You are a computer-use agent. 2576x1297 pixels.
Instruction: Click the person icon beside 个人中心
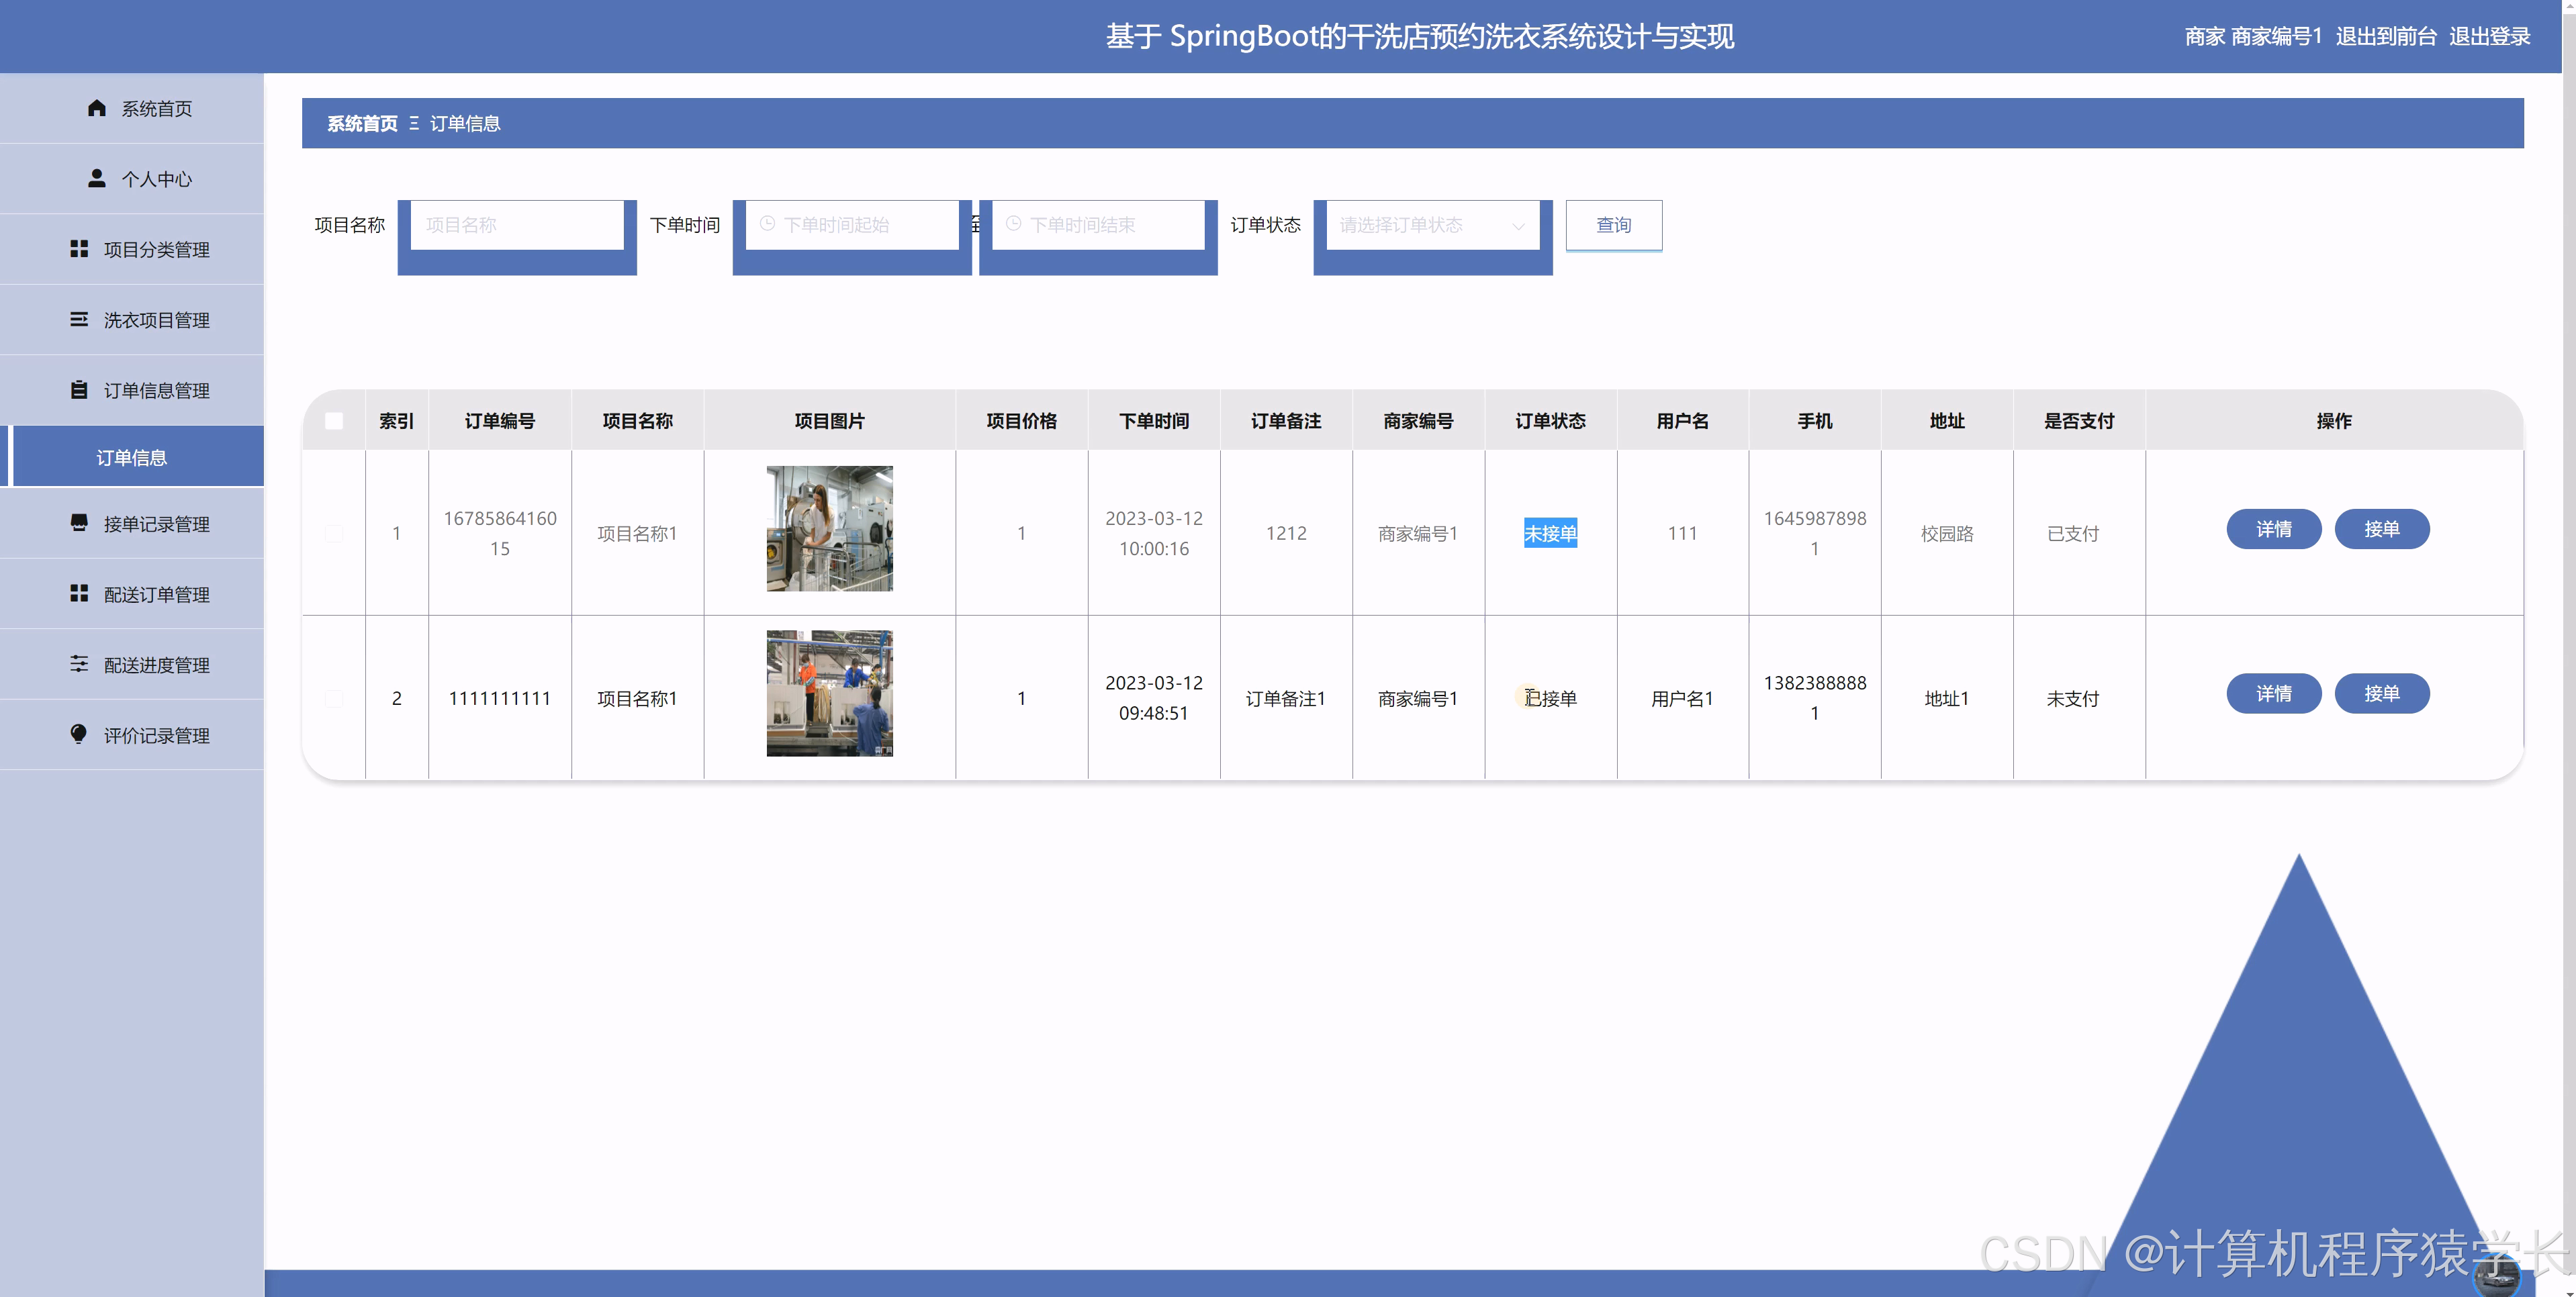[x=96, y=178]
